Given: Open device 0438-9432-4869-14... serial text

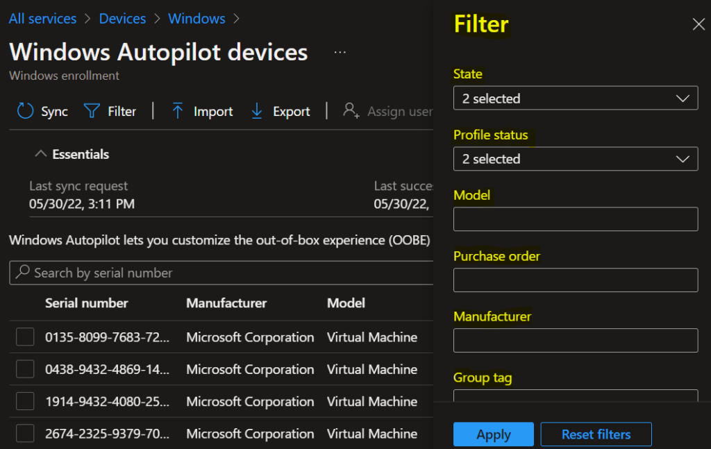Looking at the screenshot, I should (x=107, y=369).
